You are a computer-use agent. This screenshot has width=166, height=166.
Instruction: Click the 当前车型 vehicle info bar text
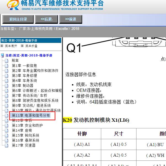(x=40, y=28)
